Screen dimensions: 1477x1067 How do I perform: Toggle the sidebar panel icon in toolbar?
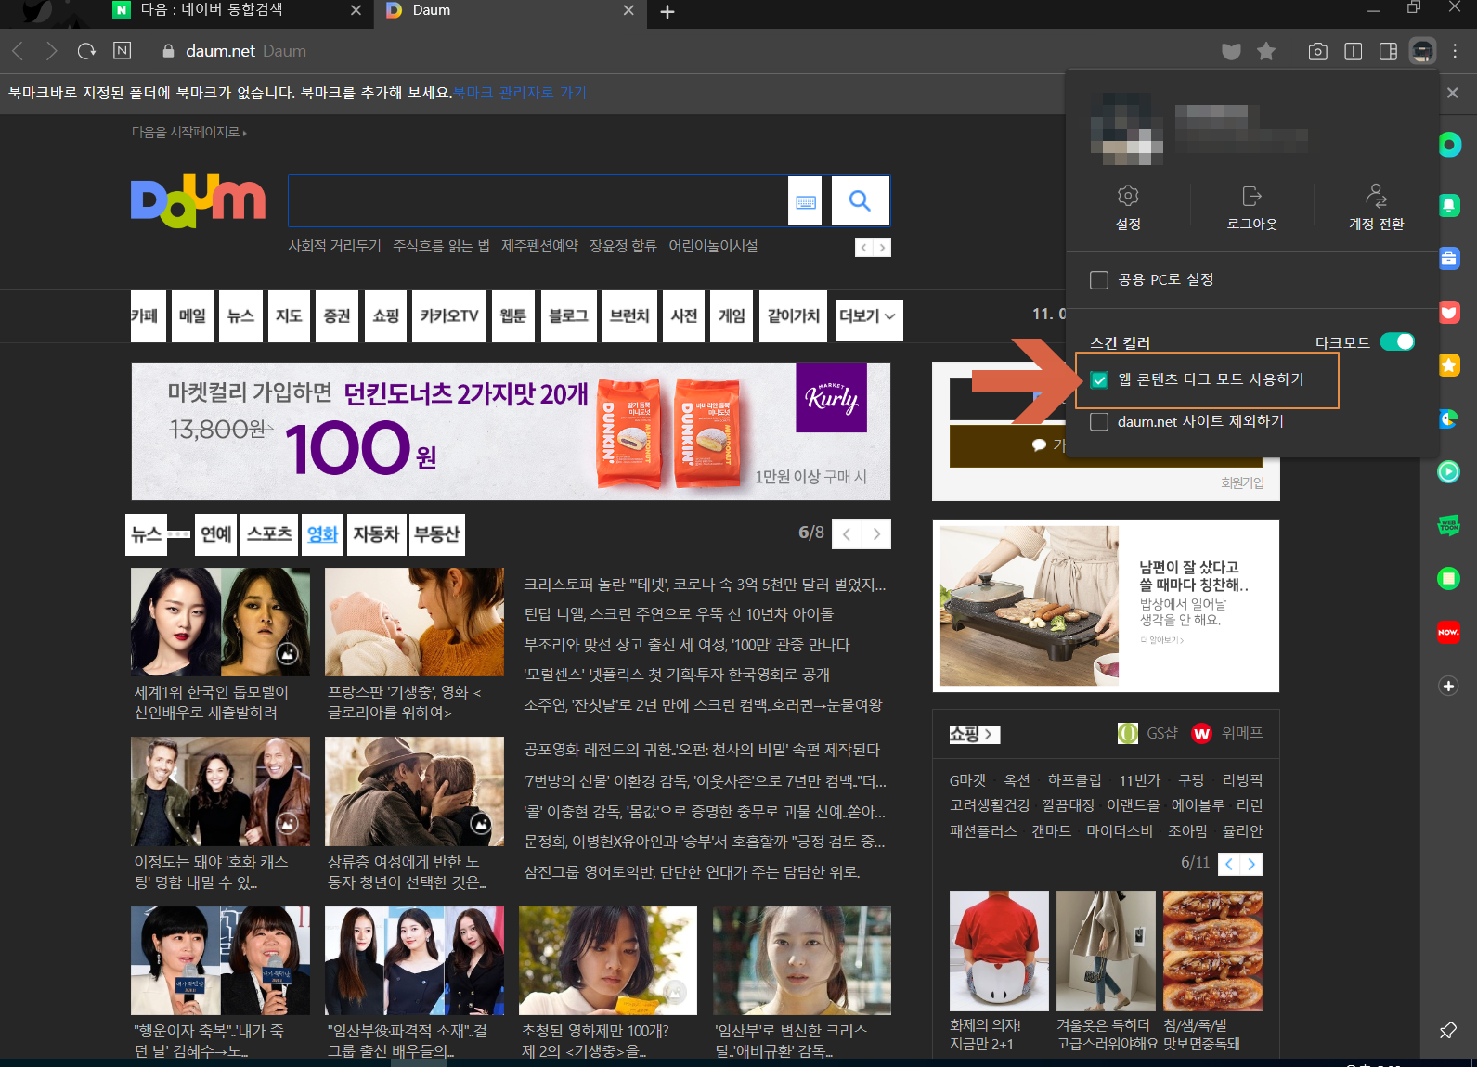click(1389, 51)
